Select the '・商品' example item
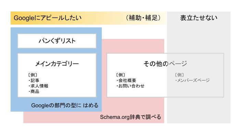This screenshot has width=240, height=134. pos(34,92)
